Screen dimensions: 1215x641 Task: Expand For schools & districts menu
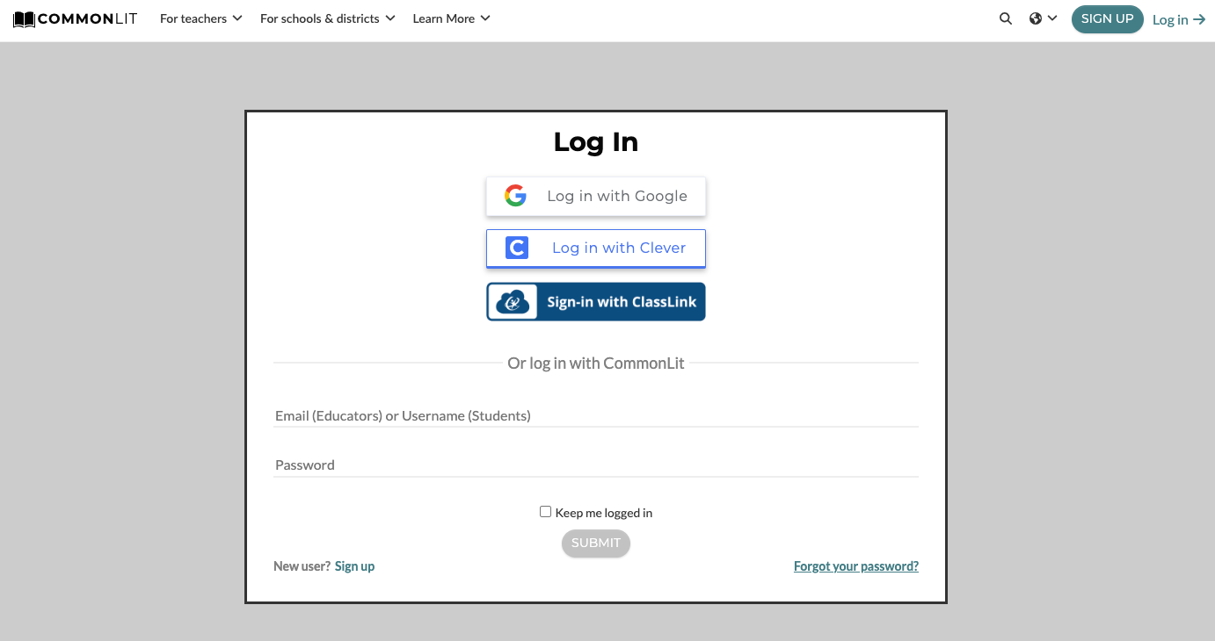328,18
